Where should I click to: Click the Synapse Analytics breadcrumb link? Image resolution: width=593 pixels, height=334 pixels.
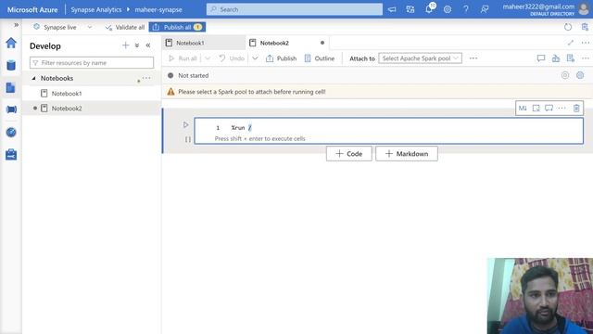[96, 9]
